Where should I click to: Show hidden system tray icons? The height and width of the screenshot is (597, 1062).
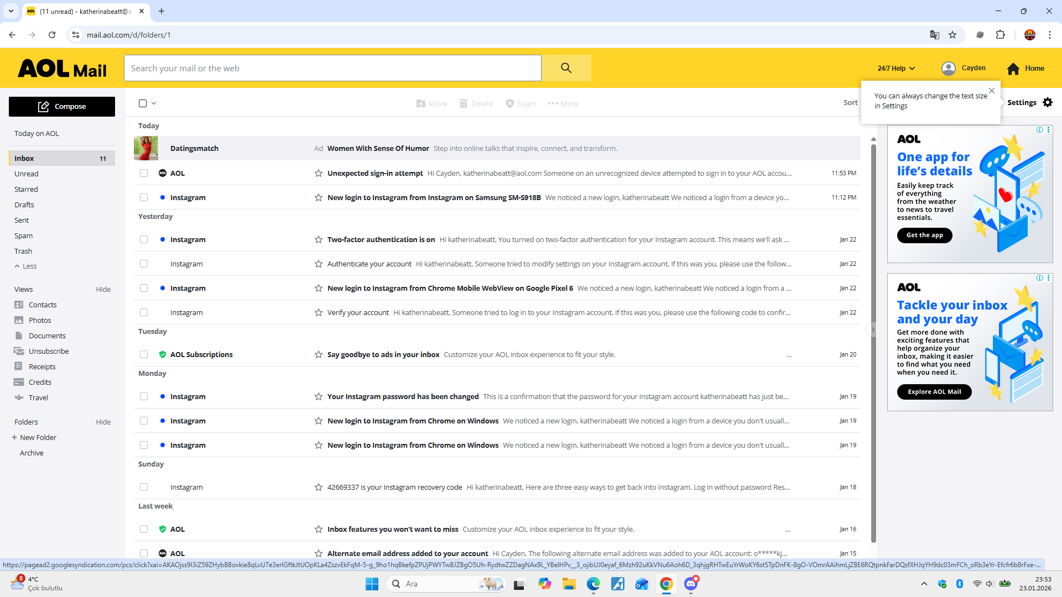click(x=924, y=584)
